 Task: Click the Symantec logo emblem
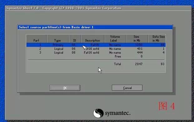coord(98,113)
